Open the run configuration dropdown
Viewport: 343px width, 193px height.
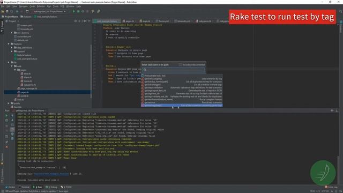pos(50,11)
